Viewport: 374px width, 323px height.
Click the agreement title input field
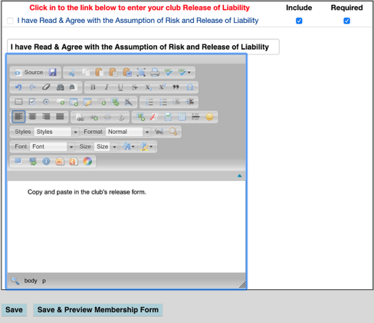tap(143, 47)
